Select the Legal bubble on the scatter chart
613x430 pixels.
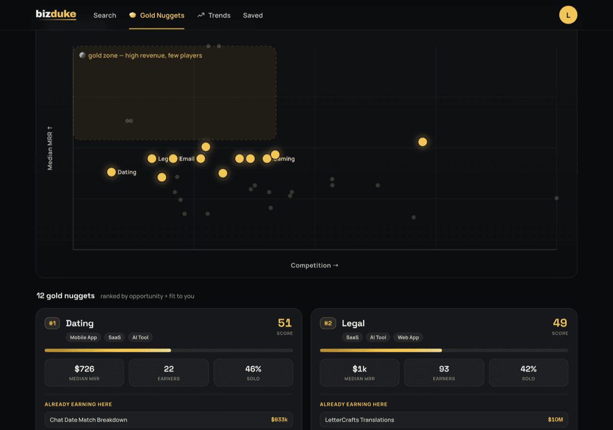pos(152,159)
